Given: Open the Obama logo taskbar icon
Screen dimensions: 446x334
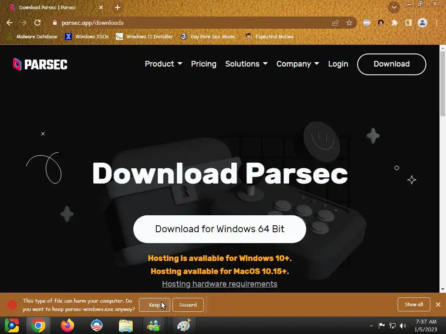Looking at the screenshot, I should pyautogui.click(x=97, y=325).
